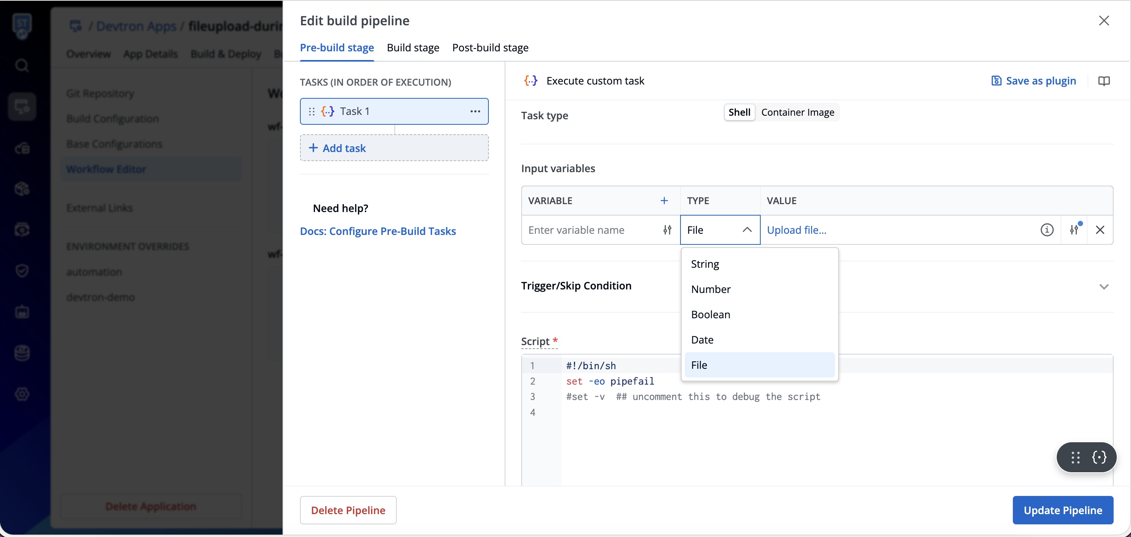Expand the Trigger/Skip Condition section
1131x537 pixels.
[1104, 287]
